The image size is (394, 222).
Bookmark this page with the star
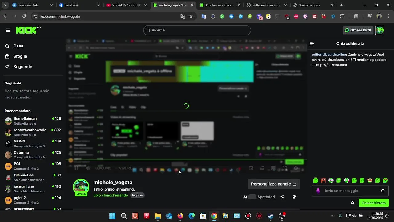pos(191,16)
